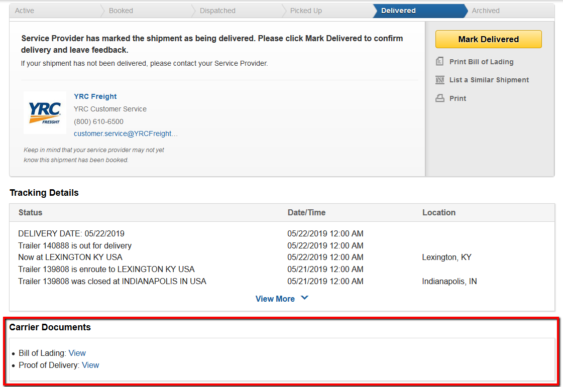Click the Status column header

tap(31, 212)
